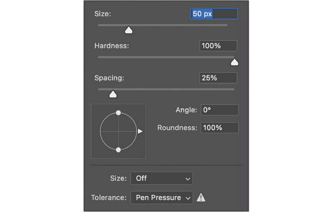Click the Angle label
The image size is (325, 212).
click(187, 110)
